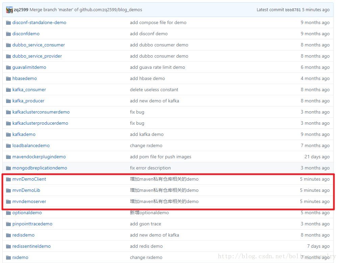Open the rxdemo folder
This screenshot has width=340, height=263.
20,258
